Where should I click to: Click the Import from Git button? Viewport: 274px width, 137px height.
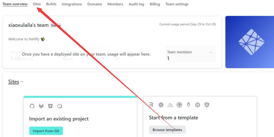pyautogui.click(x=46, y=131)
